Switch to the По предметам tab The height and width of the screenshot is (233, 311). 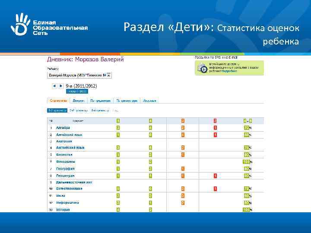tap(100, 101)
